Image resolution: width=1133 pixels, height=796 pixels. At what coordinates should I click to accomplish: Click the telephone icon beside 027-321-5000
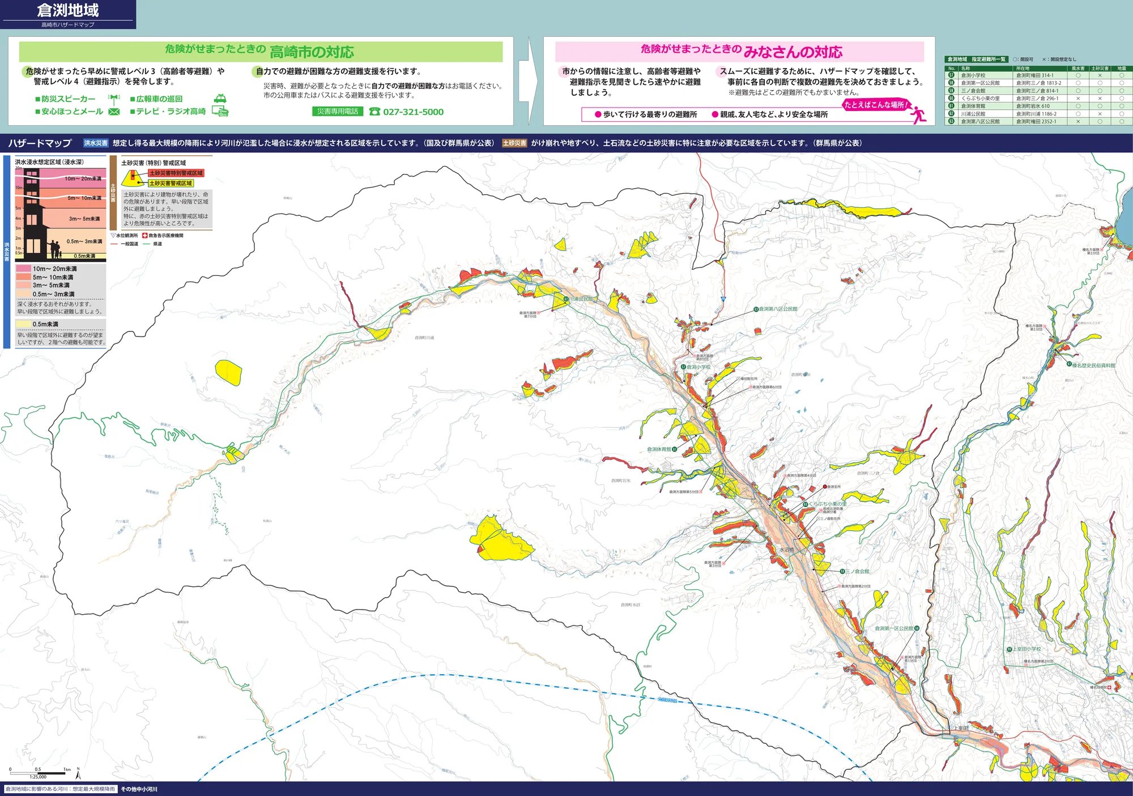pyautogui.click(x=374, y=112)
